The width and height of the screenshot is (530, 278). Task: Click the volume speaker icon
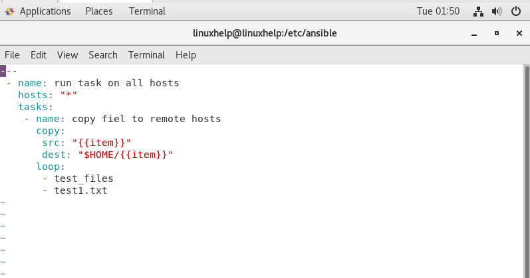(497, 12)
